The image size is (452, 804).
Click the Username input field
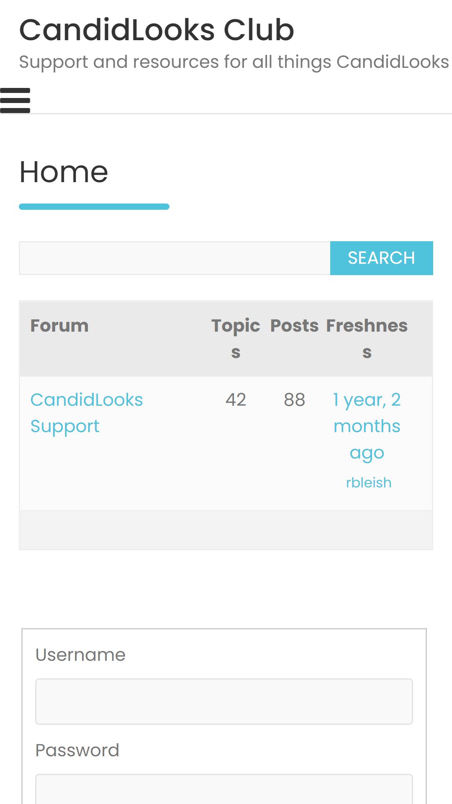224,701
